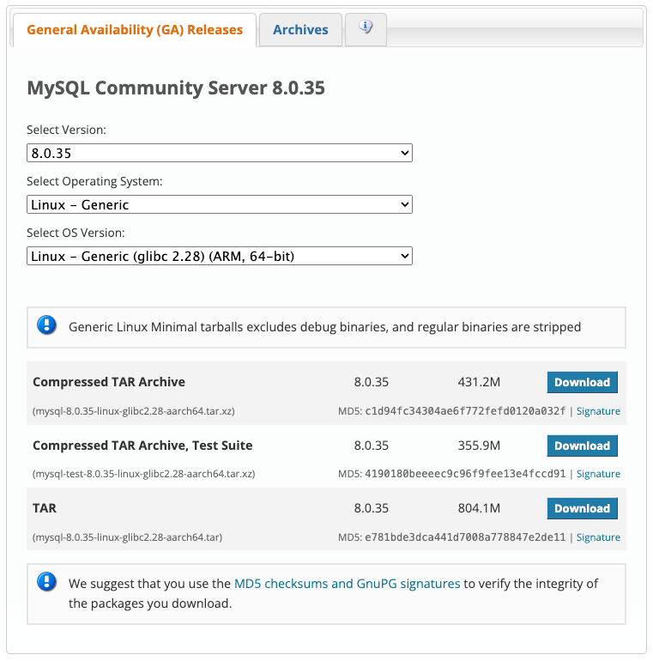
Task: Download the TAR 804.1M package
Action: tap(583, 508)
